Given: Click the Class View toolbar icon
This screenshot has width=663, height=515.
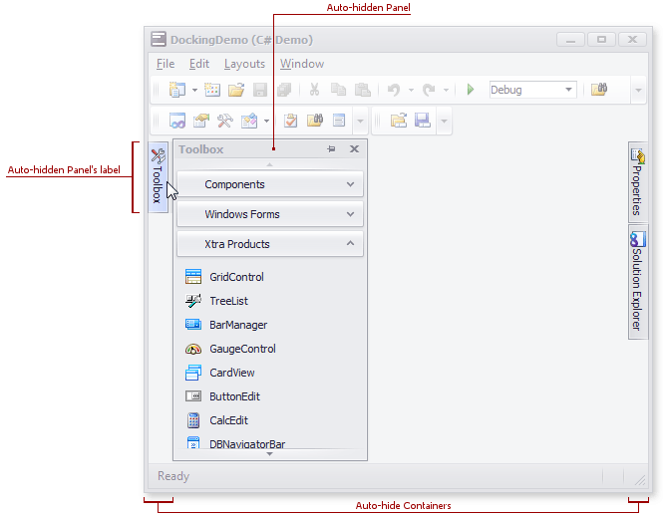Looking at the screenshot, I should click(249, 121).
